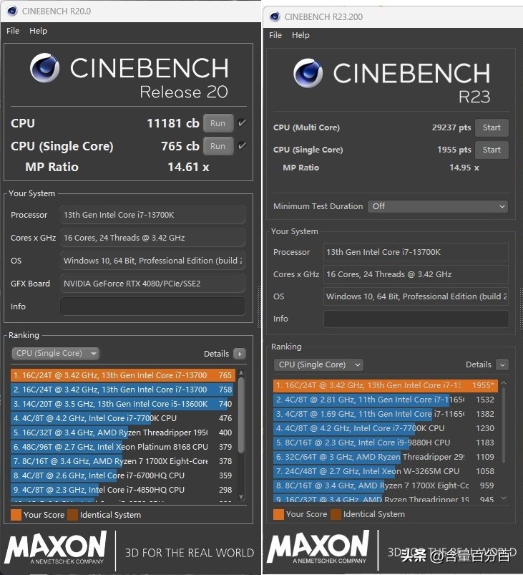Select R23 ranking row 1 scoring 1955
Viewport: 523px width, 575px height.
point(386,385)
